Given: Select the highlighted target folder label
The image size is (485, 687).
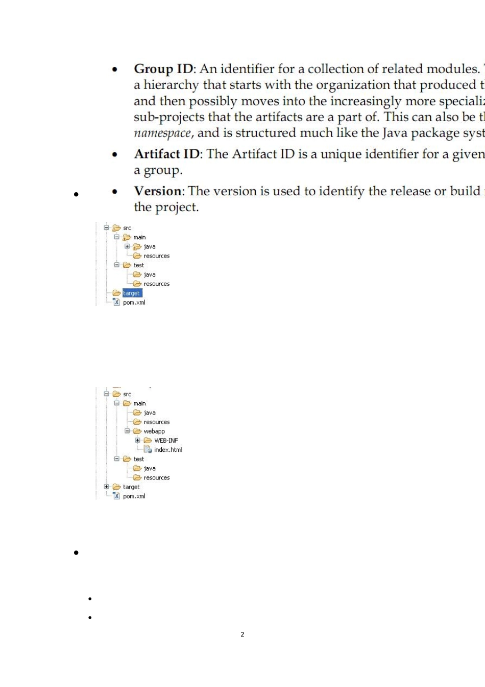Looking at the screenshot, I should point(132,293).
